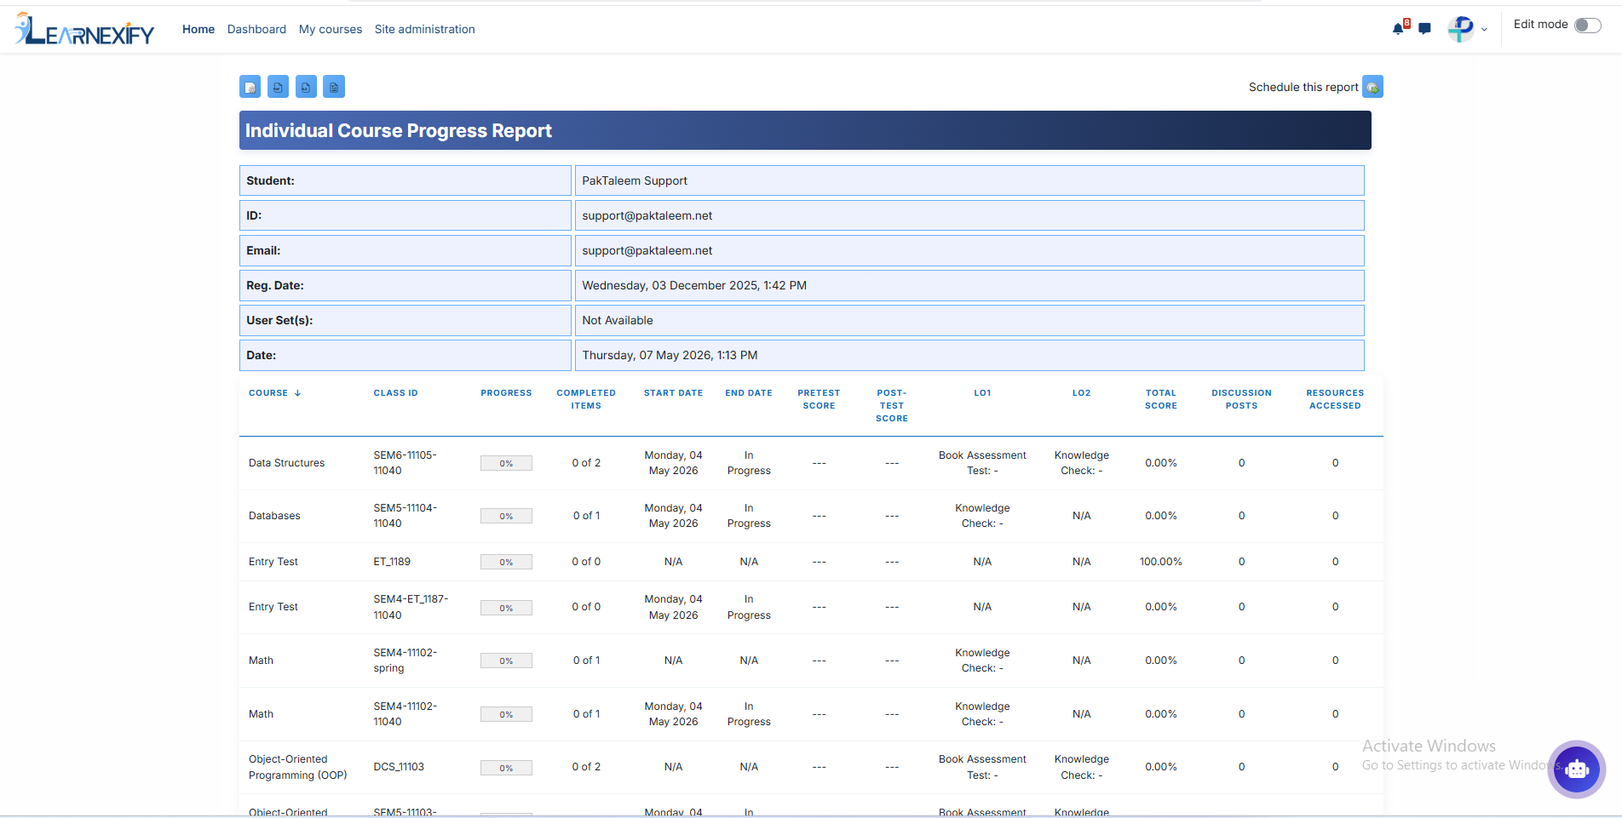Click the Data Structures progress bar
The height and width of the screenshot is (818, 1622).
(x=506, y=463)
